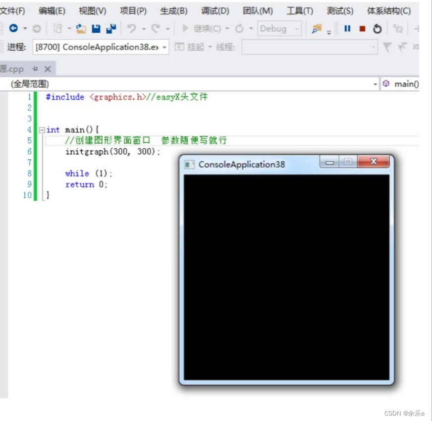Redo the last edit

[156, 28]
